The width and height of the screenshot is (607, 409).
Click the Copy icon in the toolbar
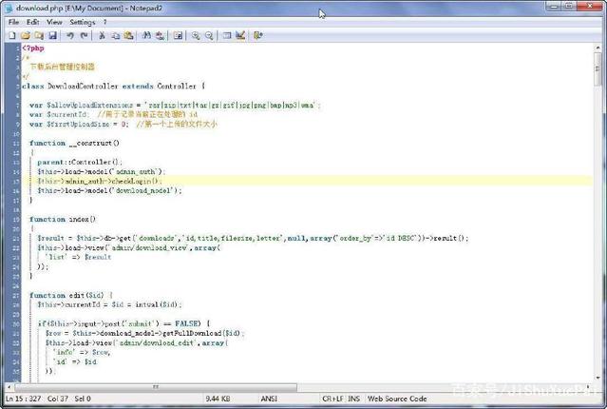115,35
